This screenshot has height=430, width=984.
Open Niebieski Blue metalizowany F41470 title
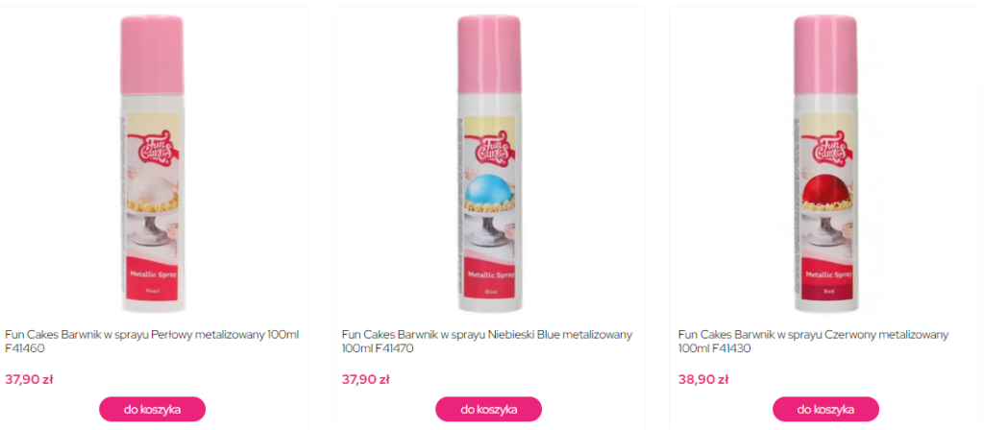(487, 342)
